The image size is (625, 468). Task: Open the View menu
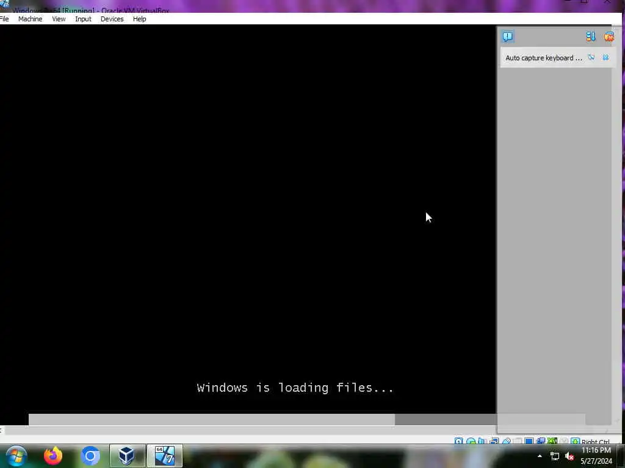coord(59,19)
